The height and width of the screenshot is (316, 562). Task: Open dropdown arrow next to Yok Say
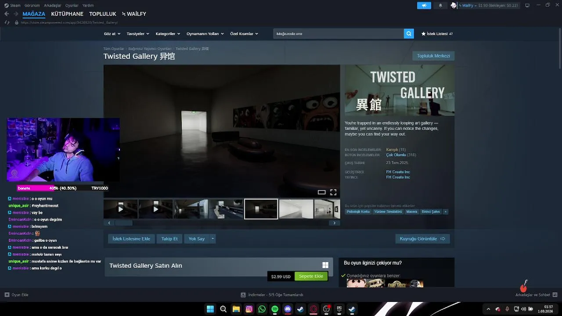[213, 239]
